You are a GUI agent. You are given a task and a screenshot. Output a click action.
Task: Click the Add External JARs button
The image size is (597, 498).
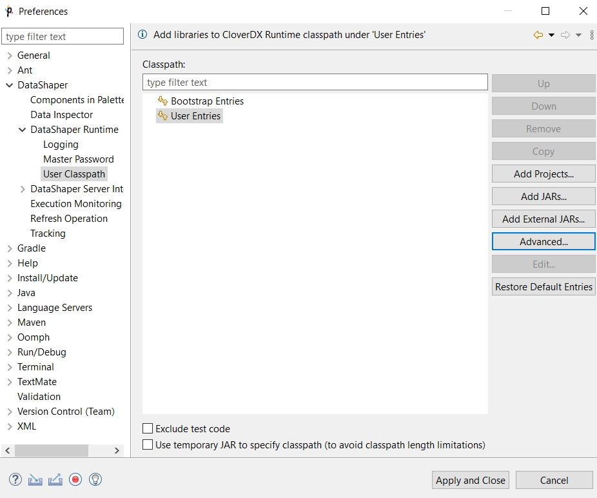[x=543, y=219]
